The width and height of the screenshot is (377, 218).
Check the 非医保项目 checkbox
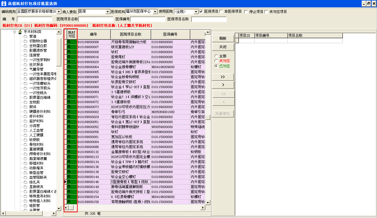pos(221,12)
